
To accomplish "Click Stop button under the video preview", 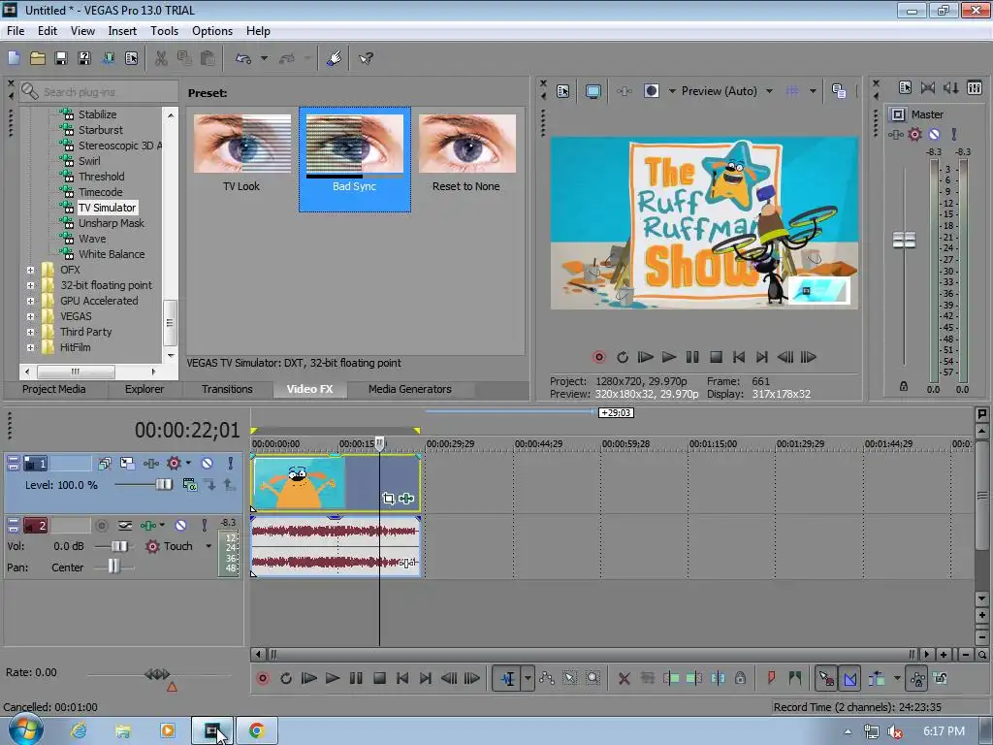I will click(716, 357).
